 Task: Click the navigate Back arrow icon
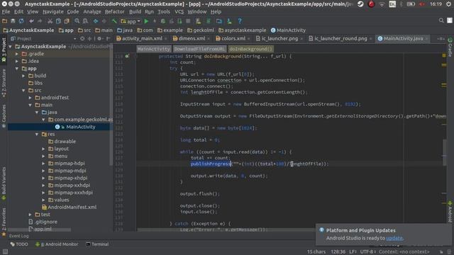96,21
